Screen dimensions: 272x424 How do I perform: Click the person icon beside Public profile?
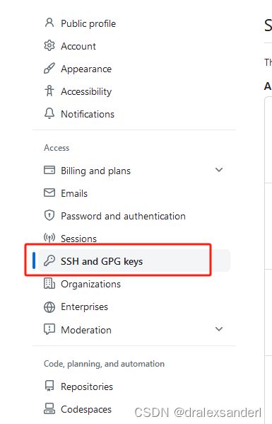[49, 23]
